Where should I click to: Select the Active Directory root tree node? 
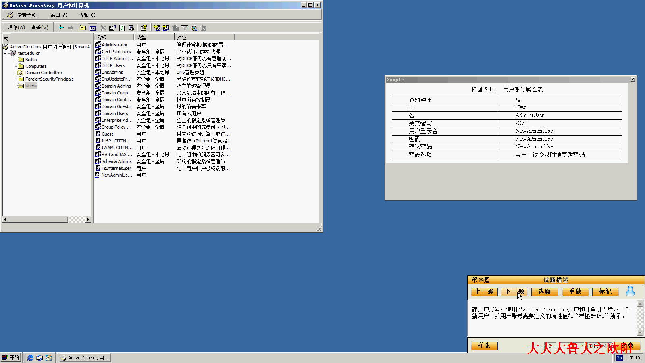tap(50, 47)
